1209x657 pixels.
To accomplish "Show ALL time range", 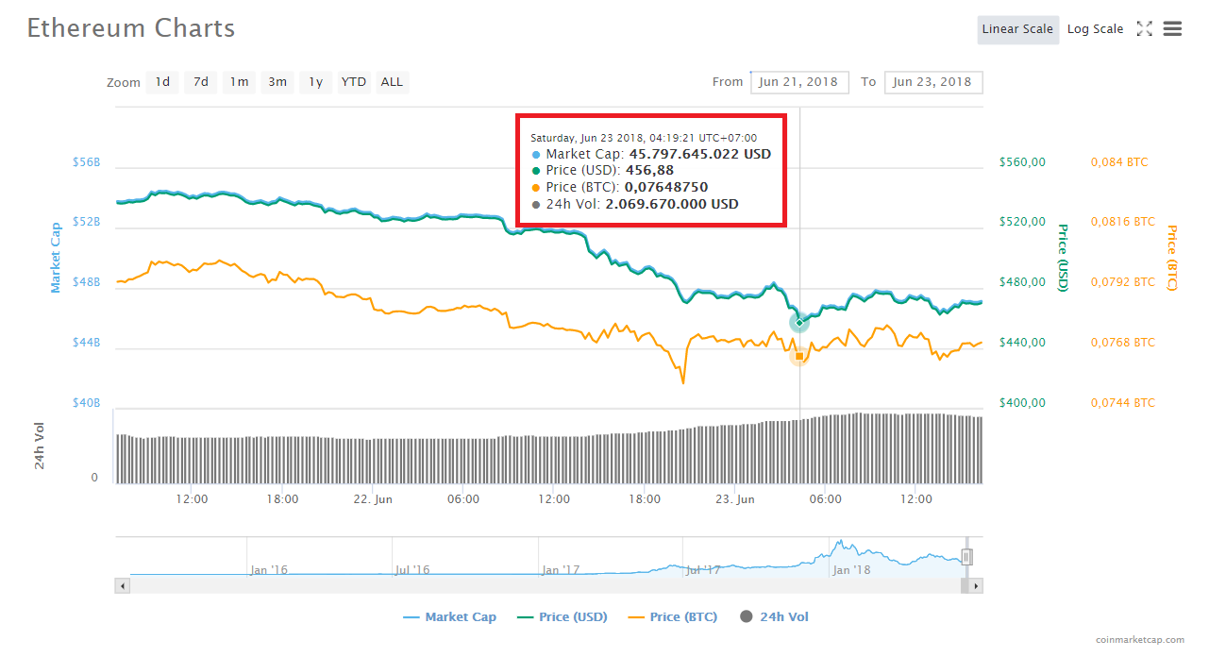I will 392,82.
